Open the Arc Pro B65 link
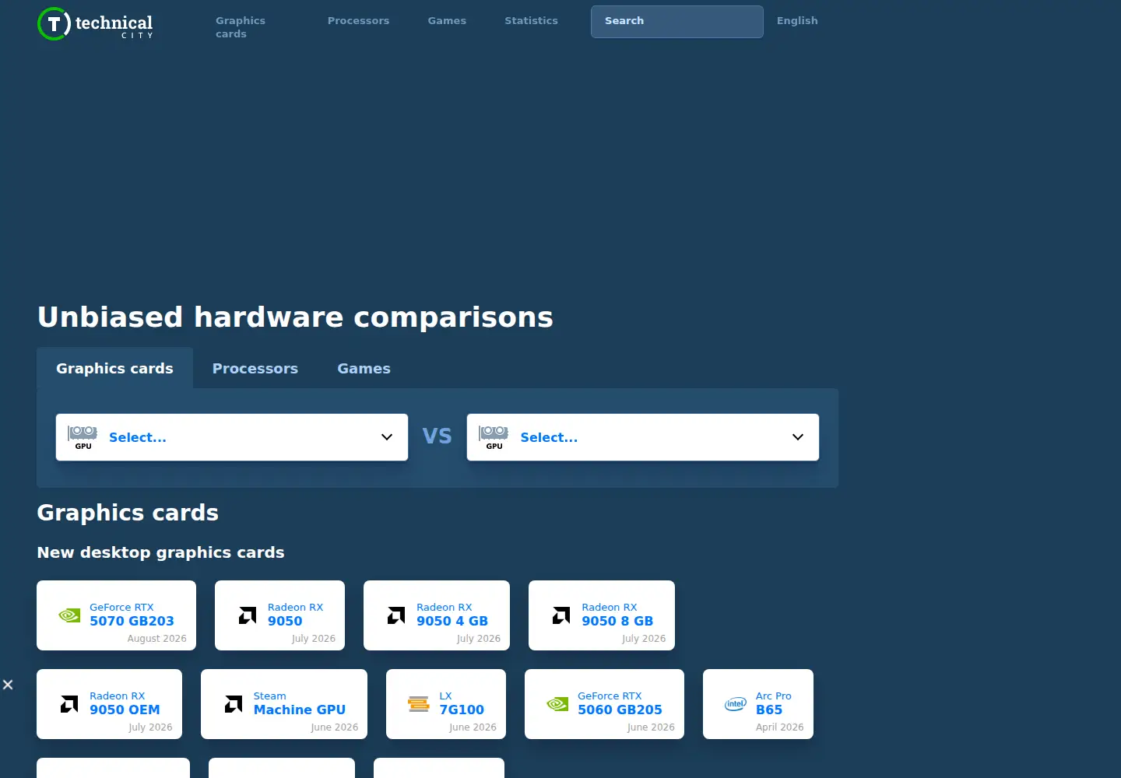The image size is (1121, 778). click(774, 703)
